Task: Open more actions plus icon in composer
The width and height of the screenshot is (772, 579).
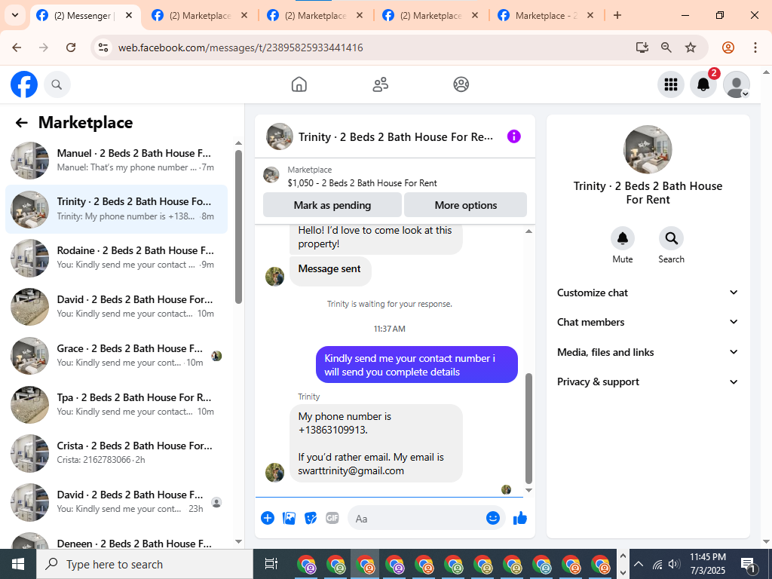Action: coord(268,518)
